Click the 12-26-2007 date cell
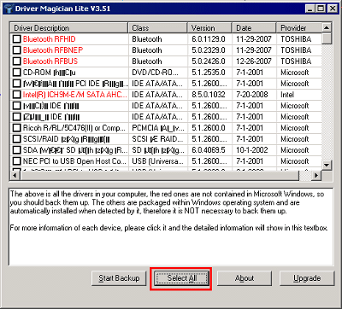This screenshot has width=342, height=309. [x=254, y=61]
